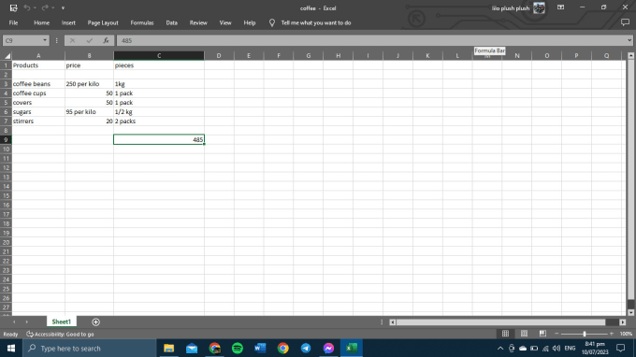Open the Help tab
The height and width of the screenshot is (357, 636).
(x=250, y=22)
